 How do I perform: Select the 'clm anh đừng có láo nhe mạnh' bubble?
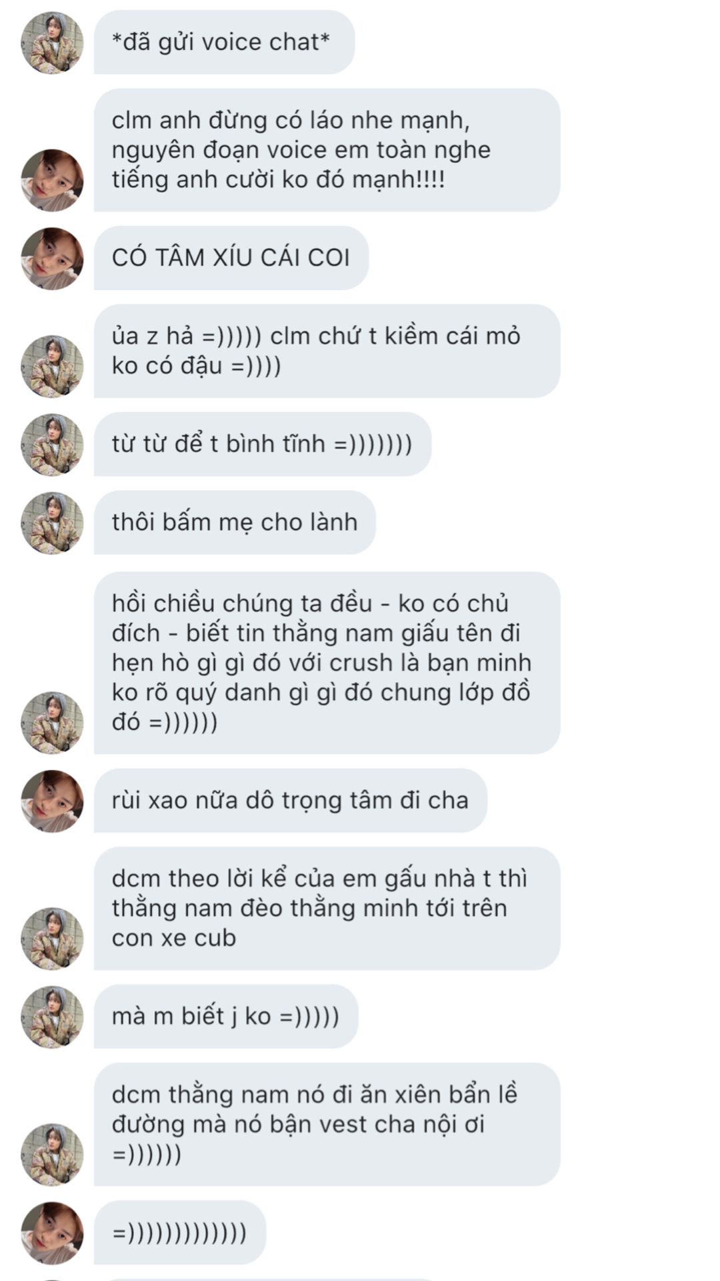click(x=327, y=150)
